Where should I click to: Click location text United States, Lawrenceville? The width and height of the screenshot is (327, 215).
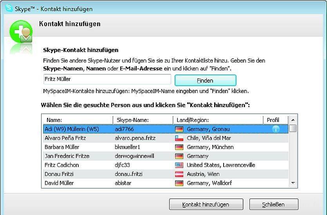click(221, 165)
